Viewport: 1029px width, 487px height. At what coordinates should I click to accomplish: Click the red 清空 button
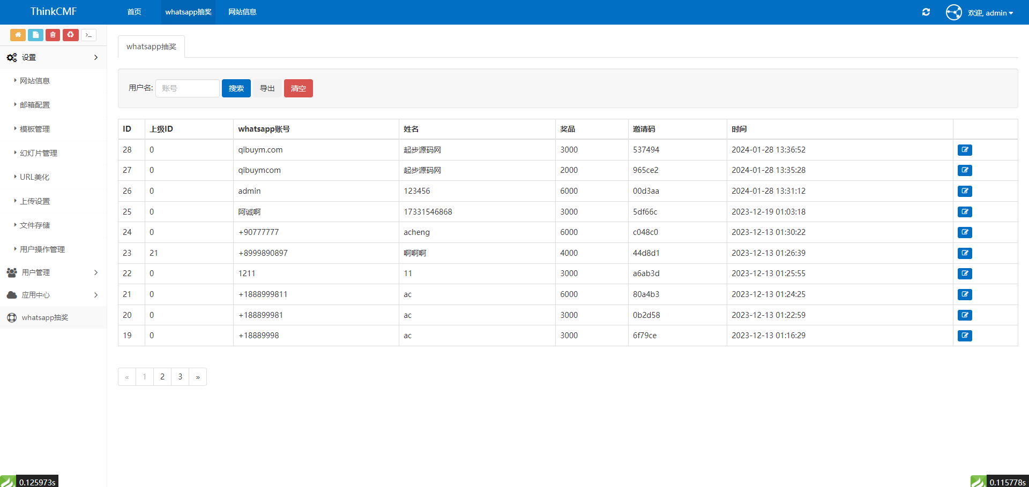pyautogui.click(x=298, y=88)
